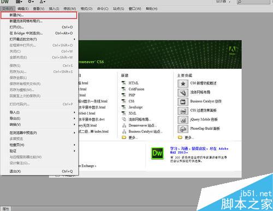Click the star icon for CS6 新增功能概述
This screenshot has height=211, width=273.
click(x=183, y=83)
